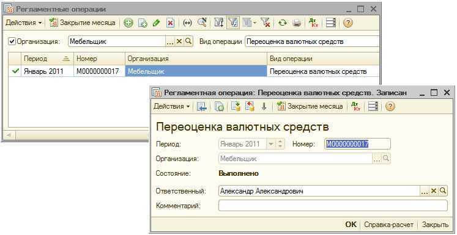Click the dialog Организация field with Мебельщик
457x235 pixels.
pos(295,159)
